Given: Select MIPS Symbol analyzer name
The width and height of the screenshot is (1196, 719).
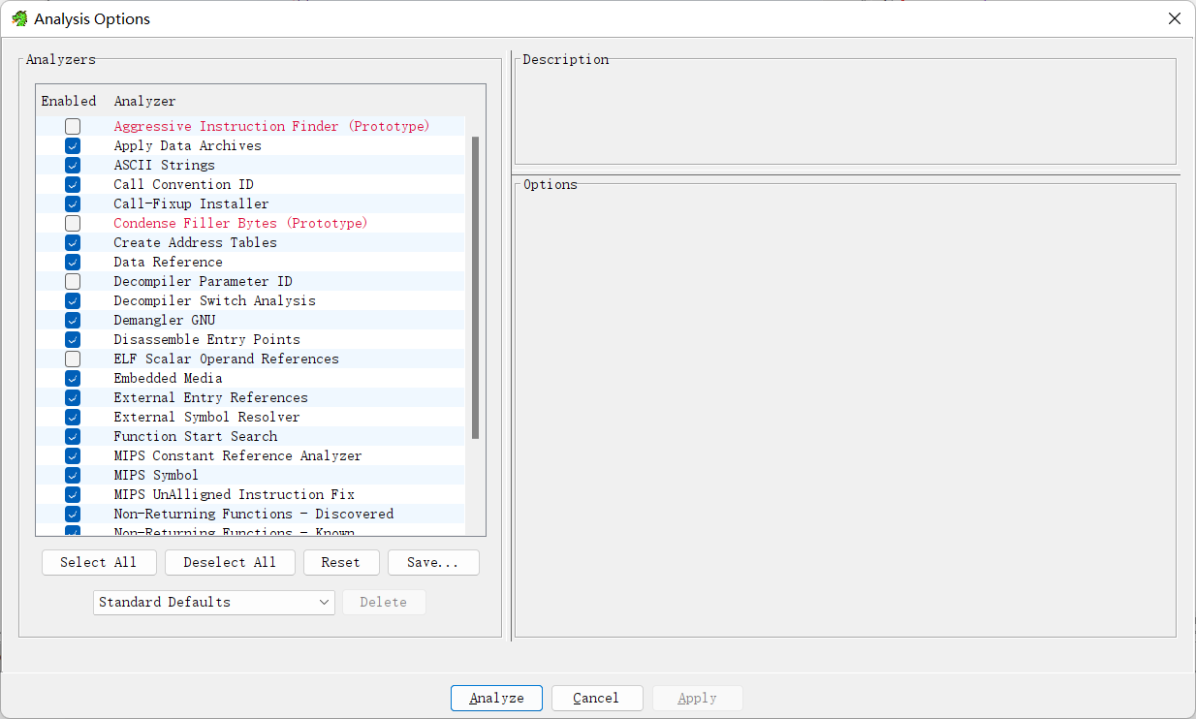Looking at the screenshot, I should coord(156,475).
